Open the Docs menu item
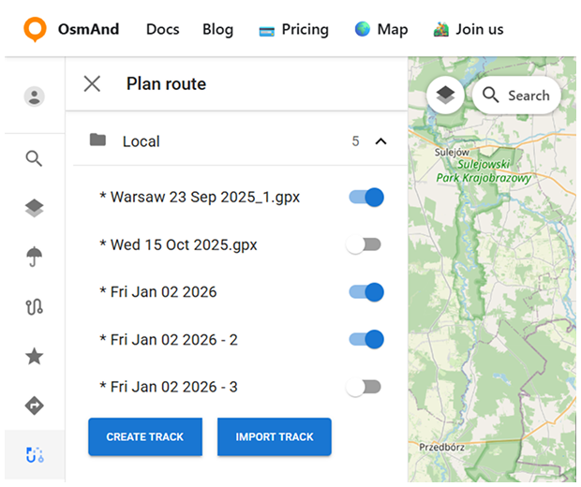Screen dimensions: 581x487 coord(163,29)
